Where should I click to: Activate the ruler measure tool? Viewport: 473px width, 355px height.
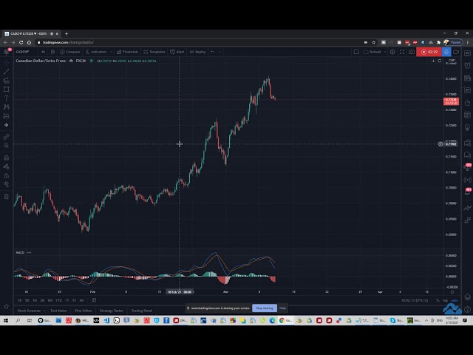point(7,137)
